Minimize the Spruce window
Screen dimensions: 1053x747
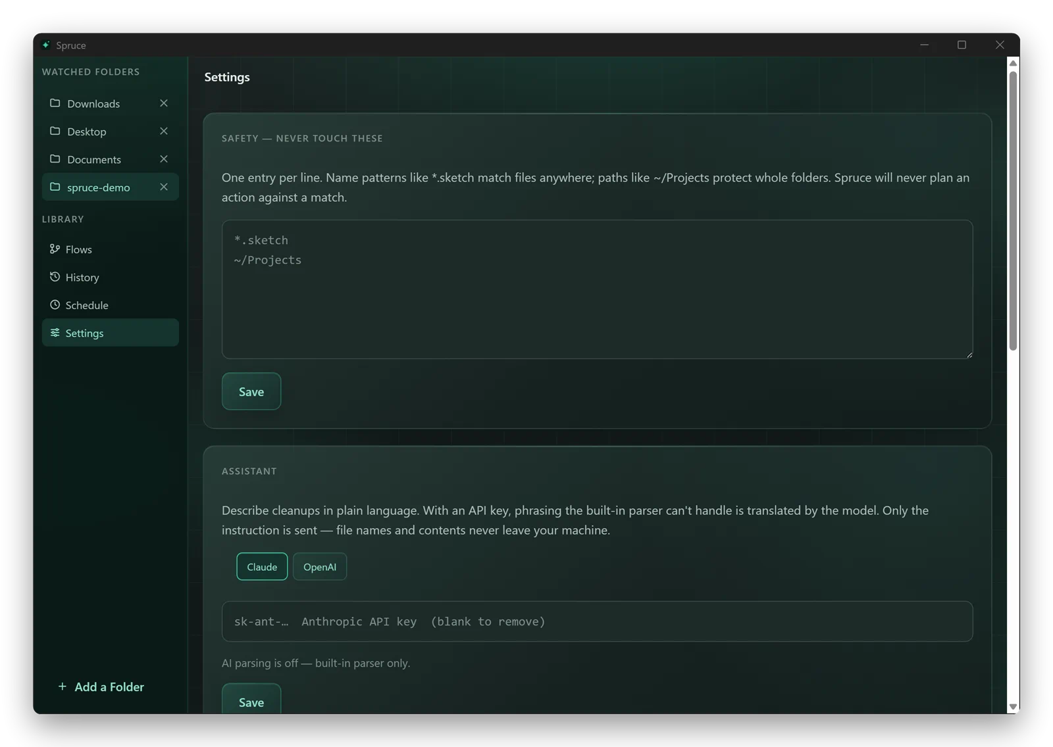(925, 45)
